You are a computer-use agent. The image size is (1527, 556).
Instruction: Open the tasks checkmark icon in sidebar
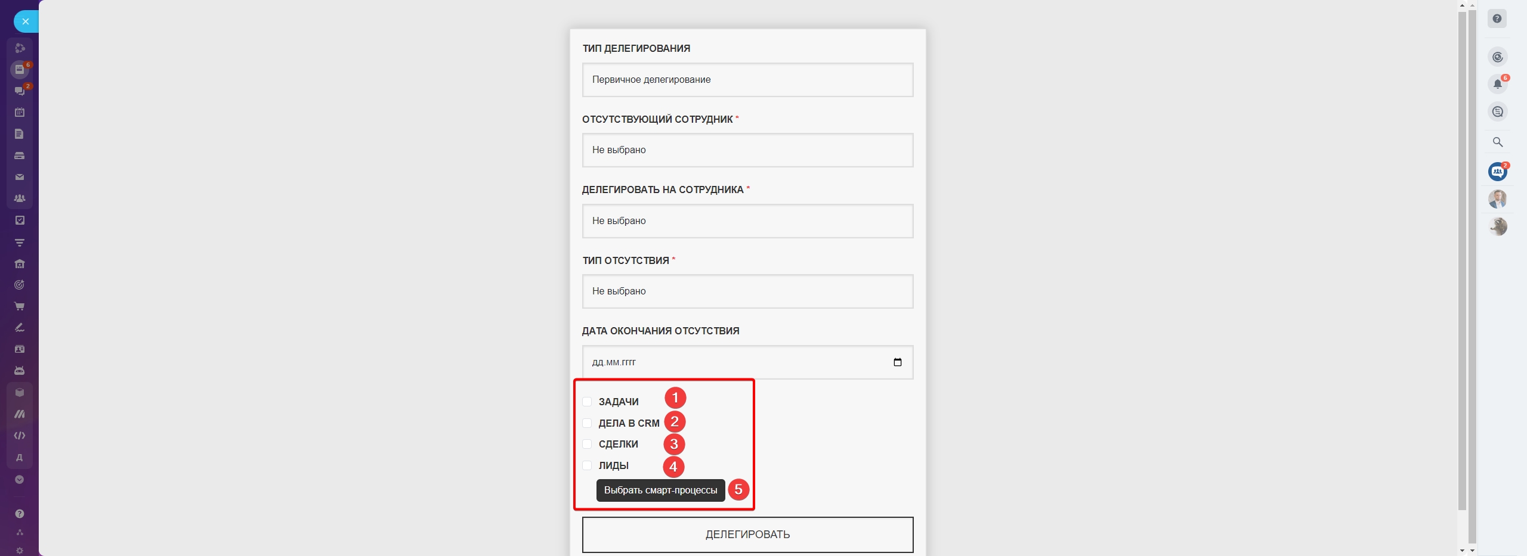click(x=20, y=220)
